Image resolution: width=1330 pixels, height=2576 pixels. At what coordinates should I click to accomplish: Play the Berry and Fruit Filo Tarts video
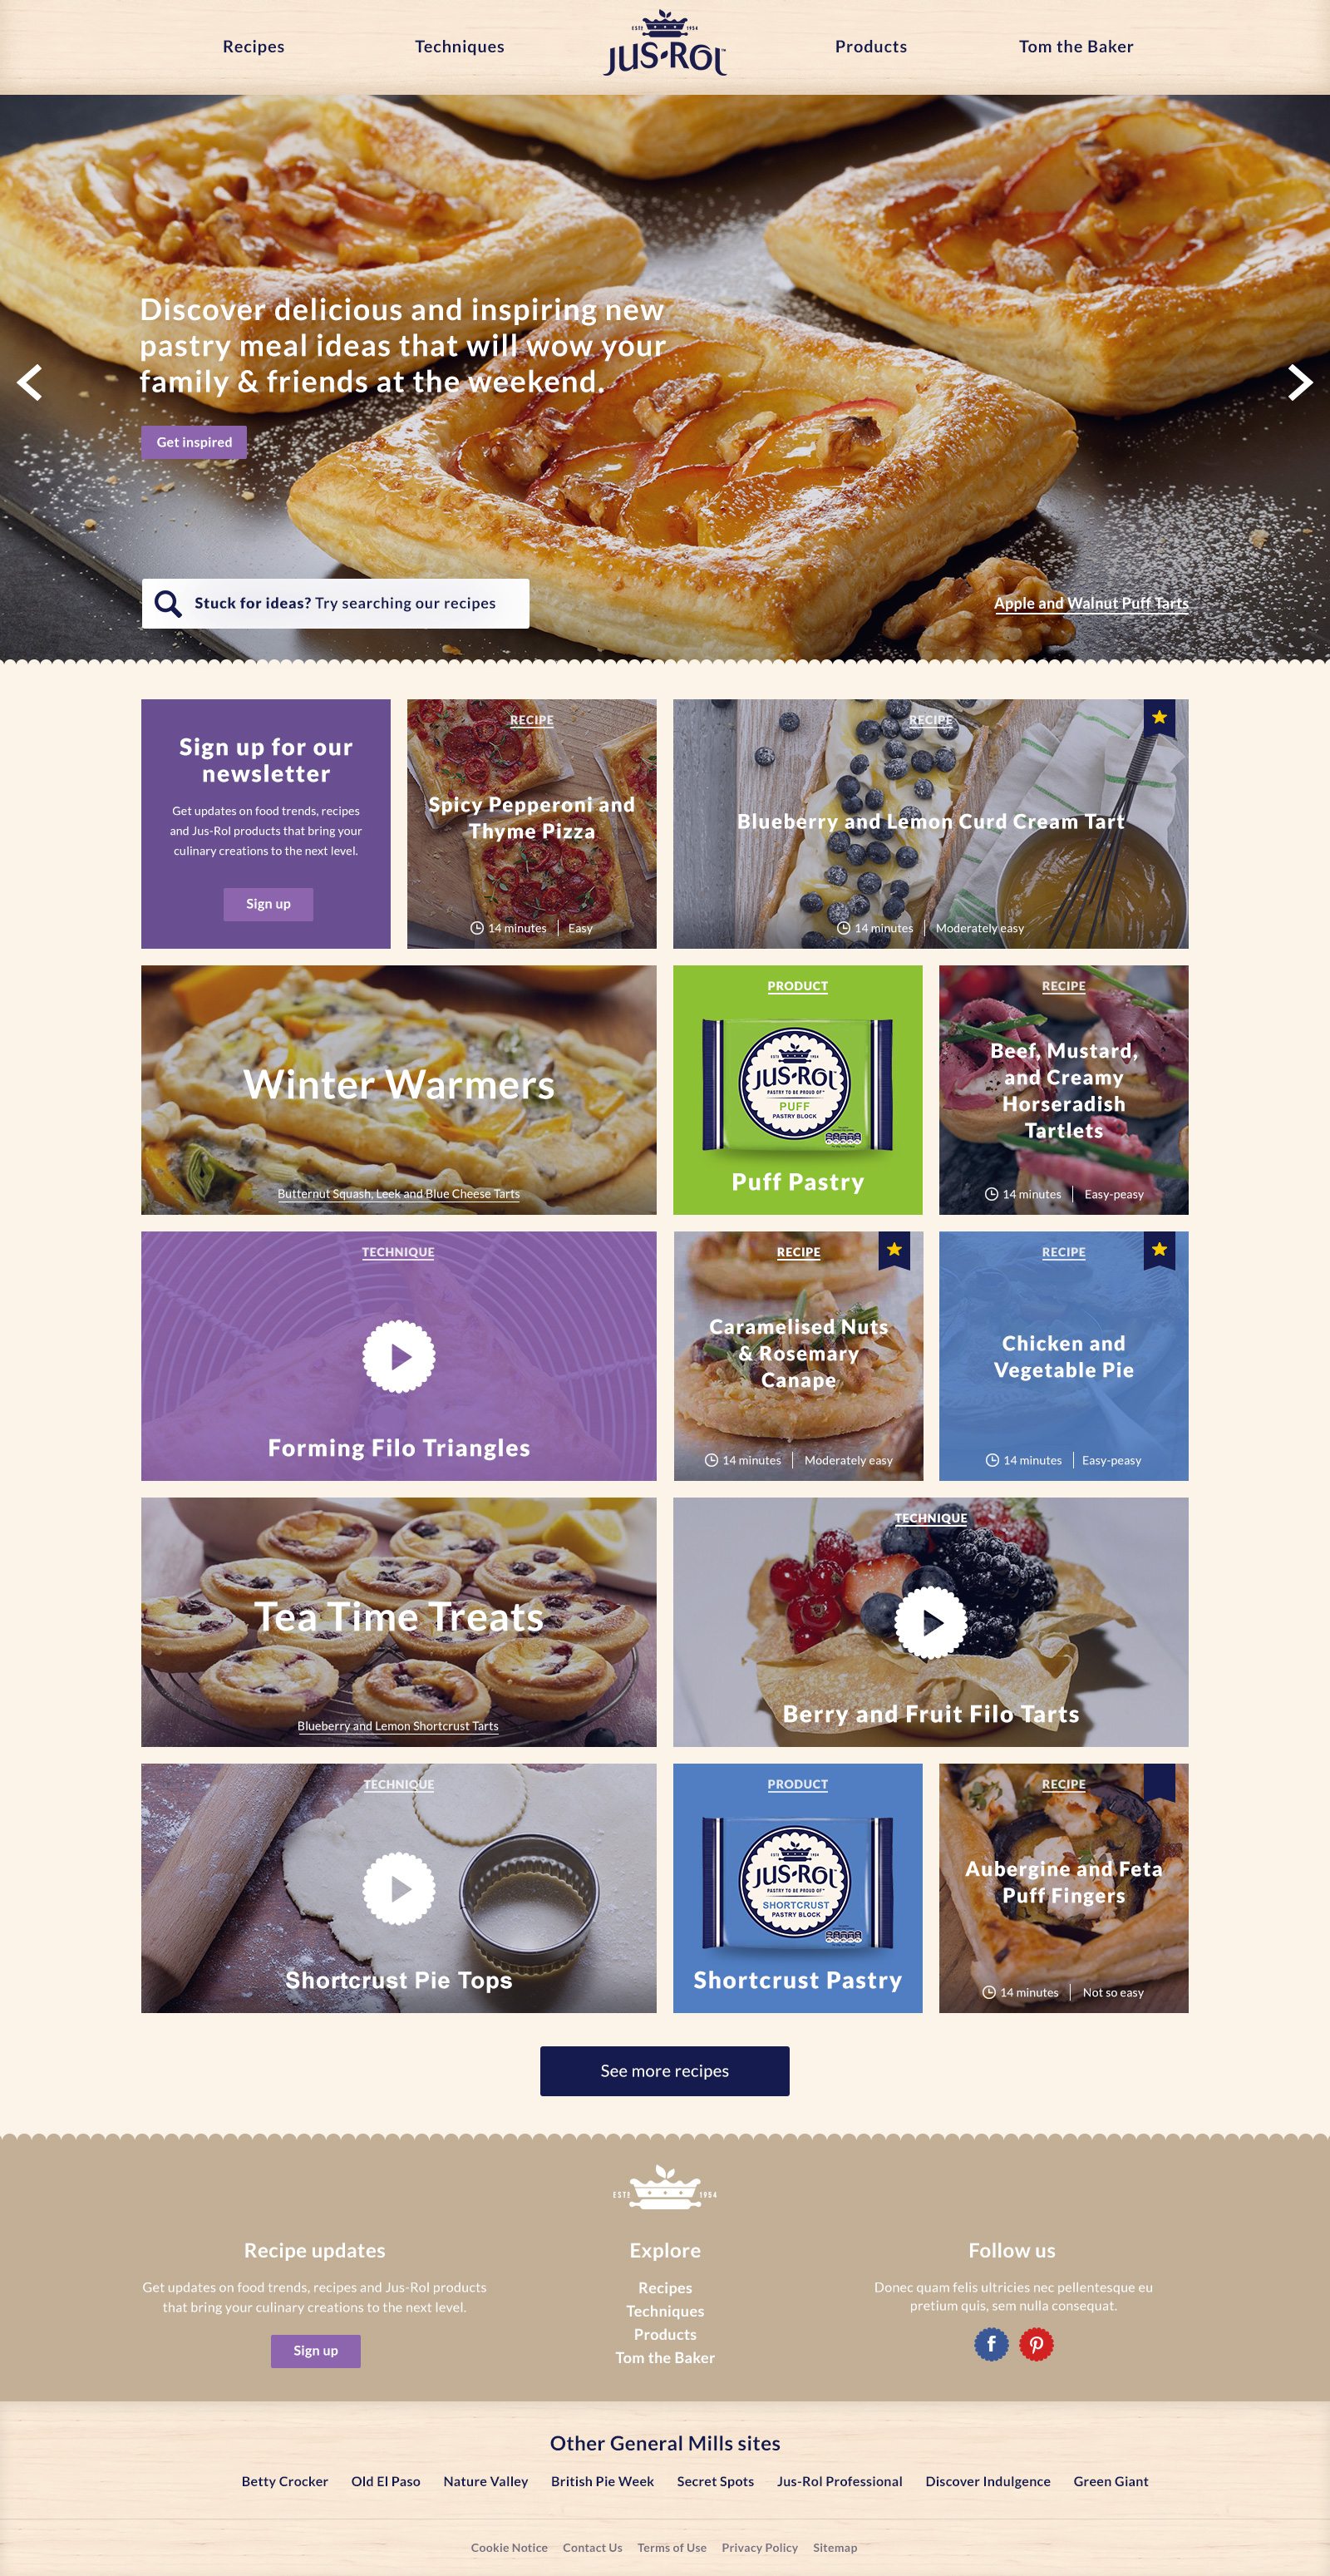(x=930, y=1622)
